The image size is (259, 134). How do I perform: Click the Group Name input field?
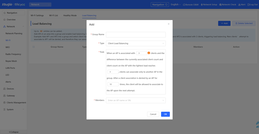(x=136, y=34)
